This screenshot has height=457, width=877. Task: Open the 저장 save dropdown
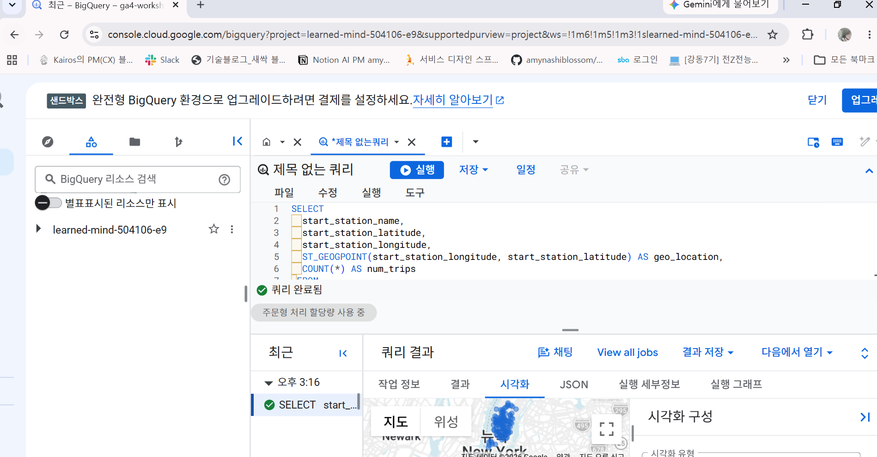pyautogui.click(x=474, y=170)
